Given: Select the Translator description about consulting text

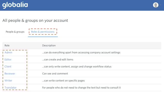Looking at the screenshot, I should [x=81, y=88].
